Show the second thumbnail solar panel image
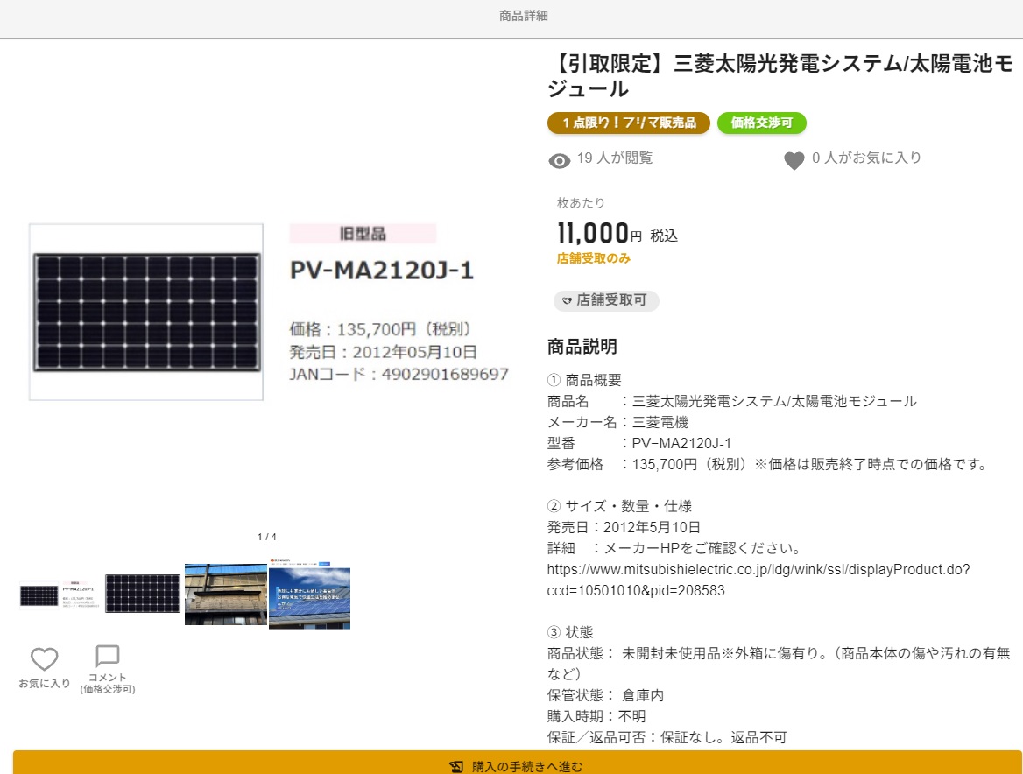This screenshot has height=774, width=1023. [142, 594]
